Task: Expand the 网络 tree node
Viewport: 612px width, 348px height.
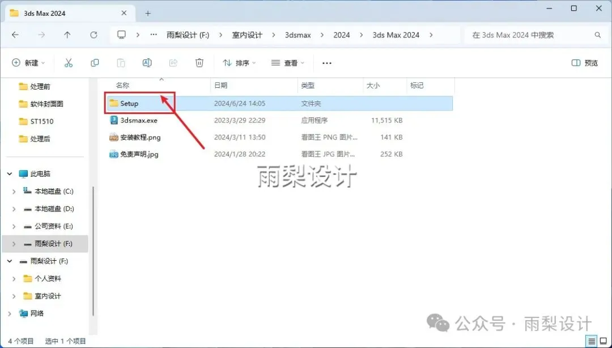Action: pos(10,313)
